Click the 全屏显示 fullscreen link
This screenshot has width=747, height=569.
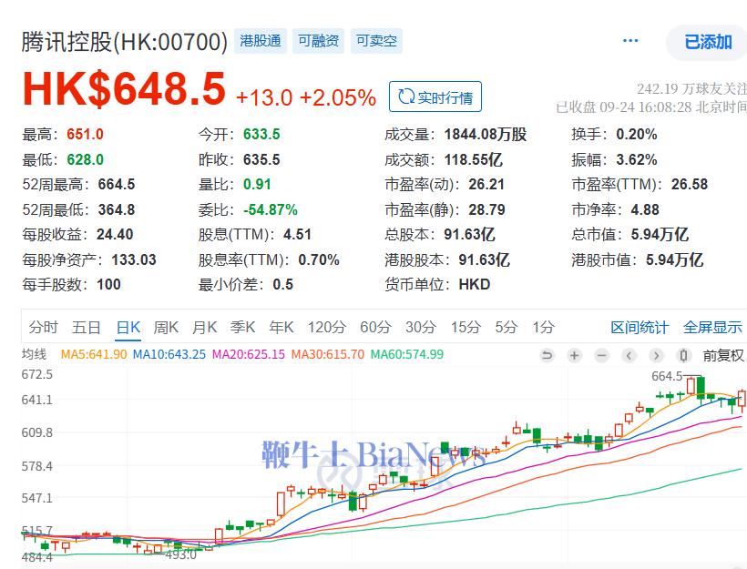click(712, 327)
